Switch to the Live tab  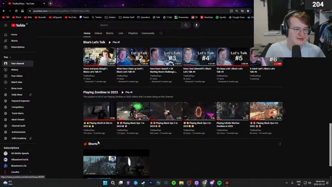pos(121,33)
